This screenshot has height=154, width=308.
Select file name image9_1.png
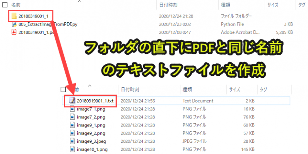pos(91,125)
